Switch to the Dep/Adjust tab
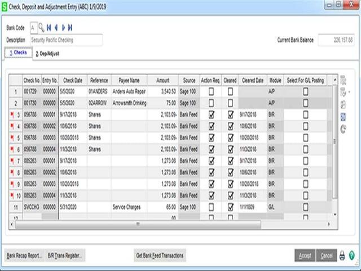This screenshot has height=271, width=361. (x=47, y=54)
